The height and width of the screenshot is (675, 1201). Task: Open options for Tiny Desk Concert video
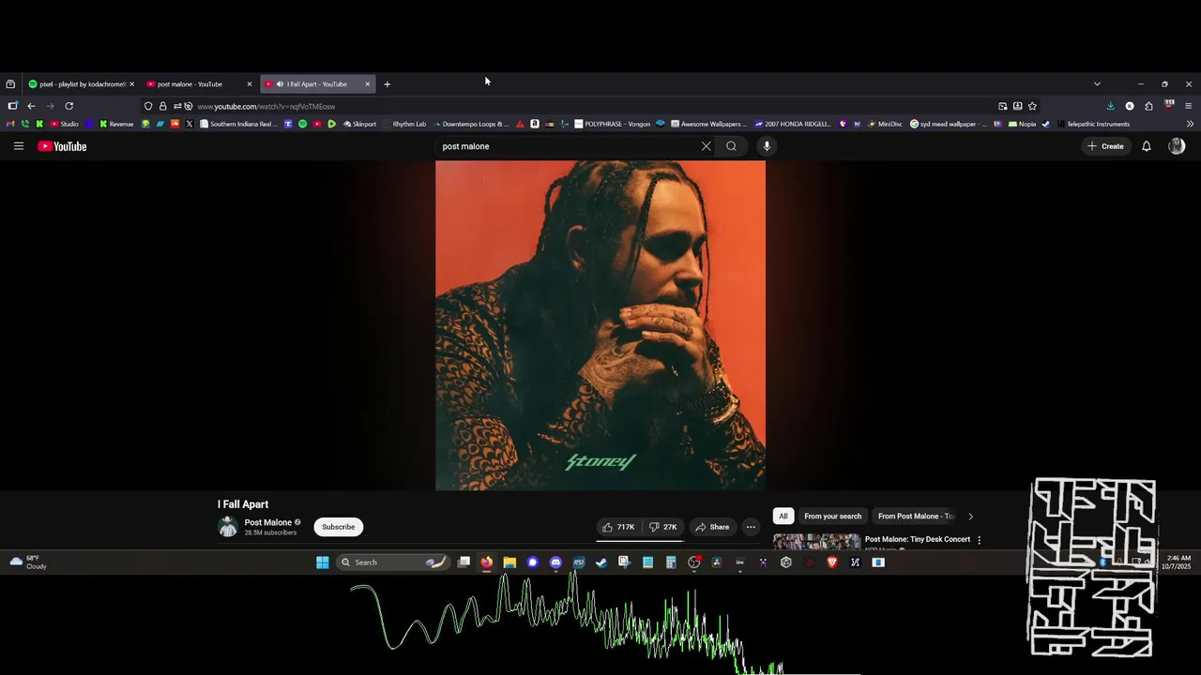point(979,540)
